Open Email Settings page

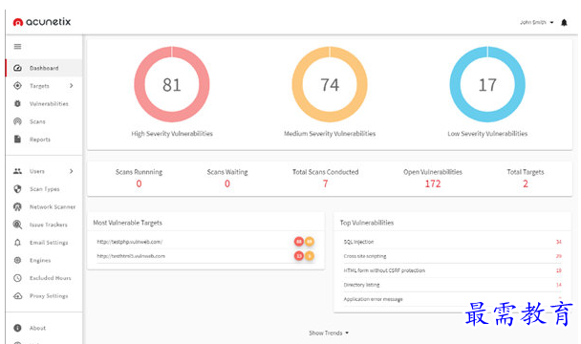[x=44, y=242]
